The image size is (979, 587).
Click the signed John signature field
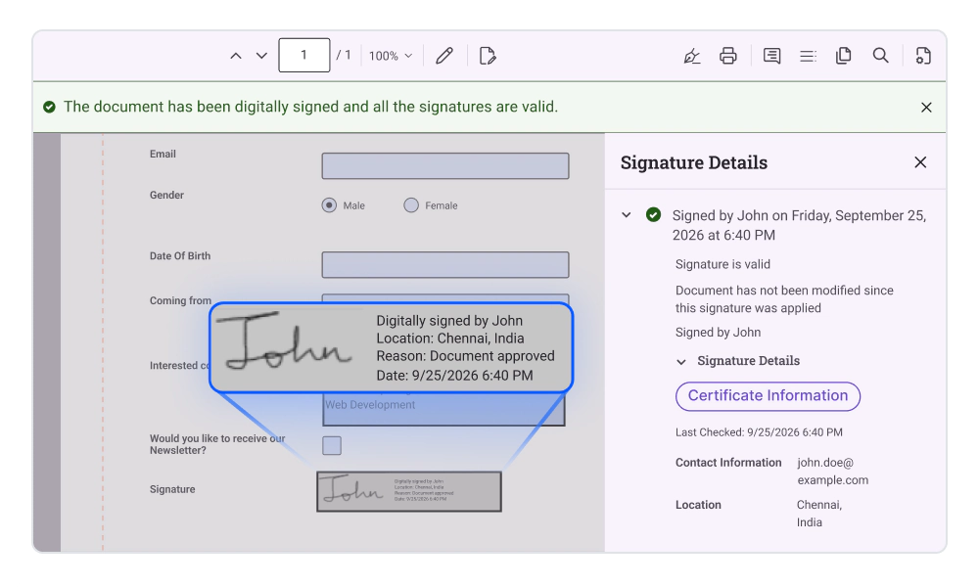(x=409, y=491)
